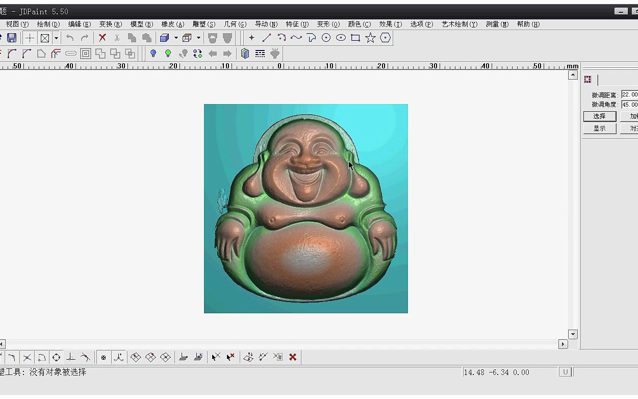Click the dotted lines pattern icon
The height and width of the screenshot is (399, 638).
[x=260, y=54]
